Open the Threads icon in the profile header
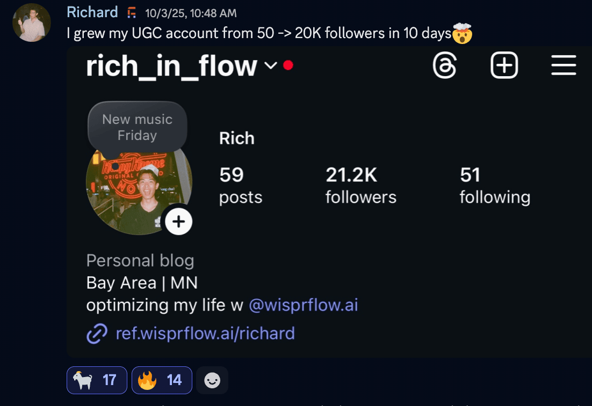The width and height of the screenshot is (592, 406). pos(445,65)
